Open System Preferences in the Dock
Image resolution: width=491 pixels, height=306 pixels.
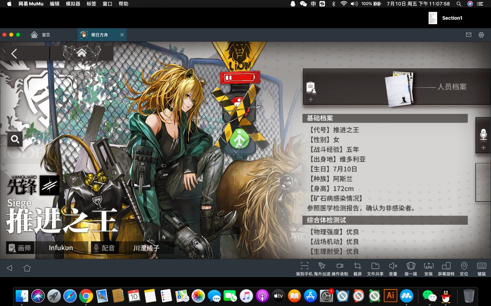326,296
